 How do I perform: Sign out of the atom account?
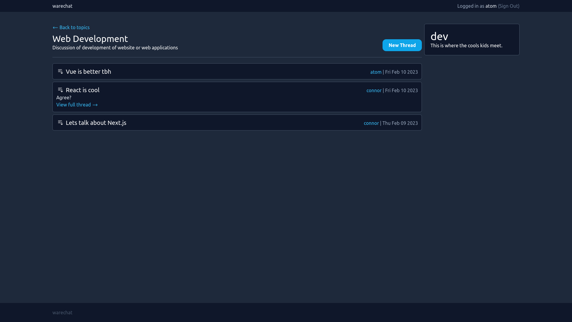[508, 6]
